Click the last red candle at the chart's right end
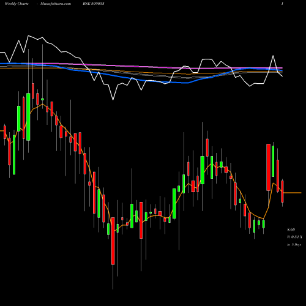Screen dimensions: 306x306 click(282, 192)
